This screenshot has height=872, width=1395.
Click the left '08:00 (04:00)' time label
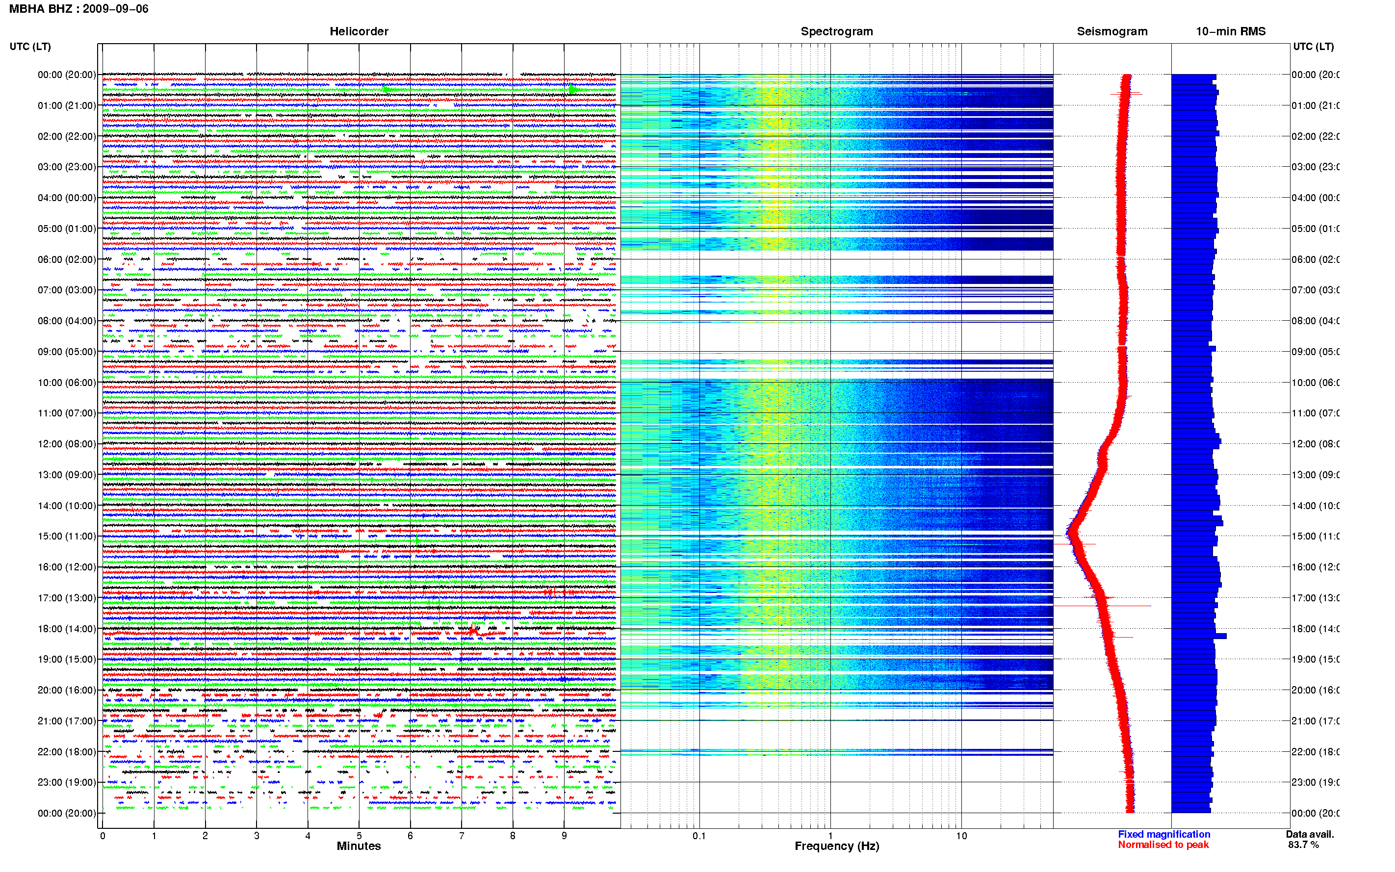click(67, 321)
